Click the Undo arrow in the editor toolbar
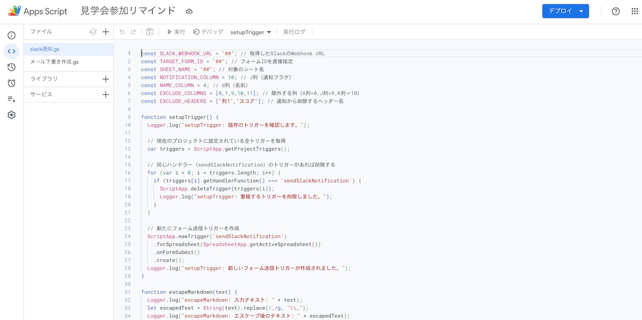 [x=122, y=32]
